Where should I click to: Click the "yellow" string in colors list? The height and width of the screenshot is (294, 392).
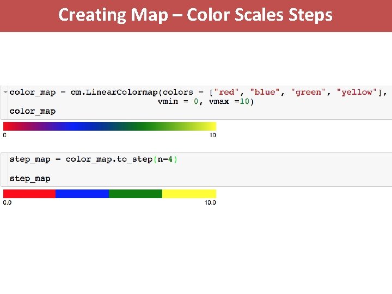tap(357, 92)
